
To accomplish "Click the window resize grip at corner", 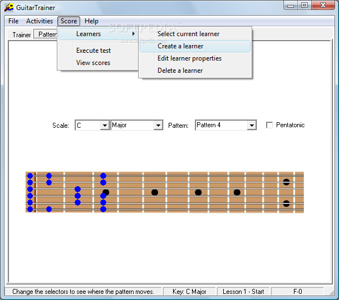I will [332, 292].
